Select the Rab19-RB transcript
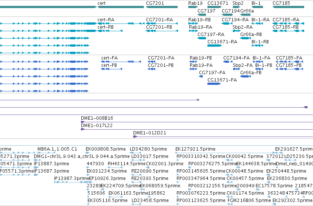The image size is (313, 206). click(193, 24)
